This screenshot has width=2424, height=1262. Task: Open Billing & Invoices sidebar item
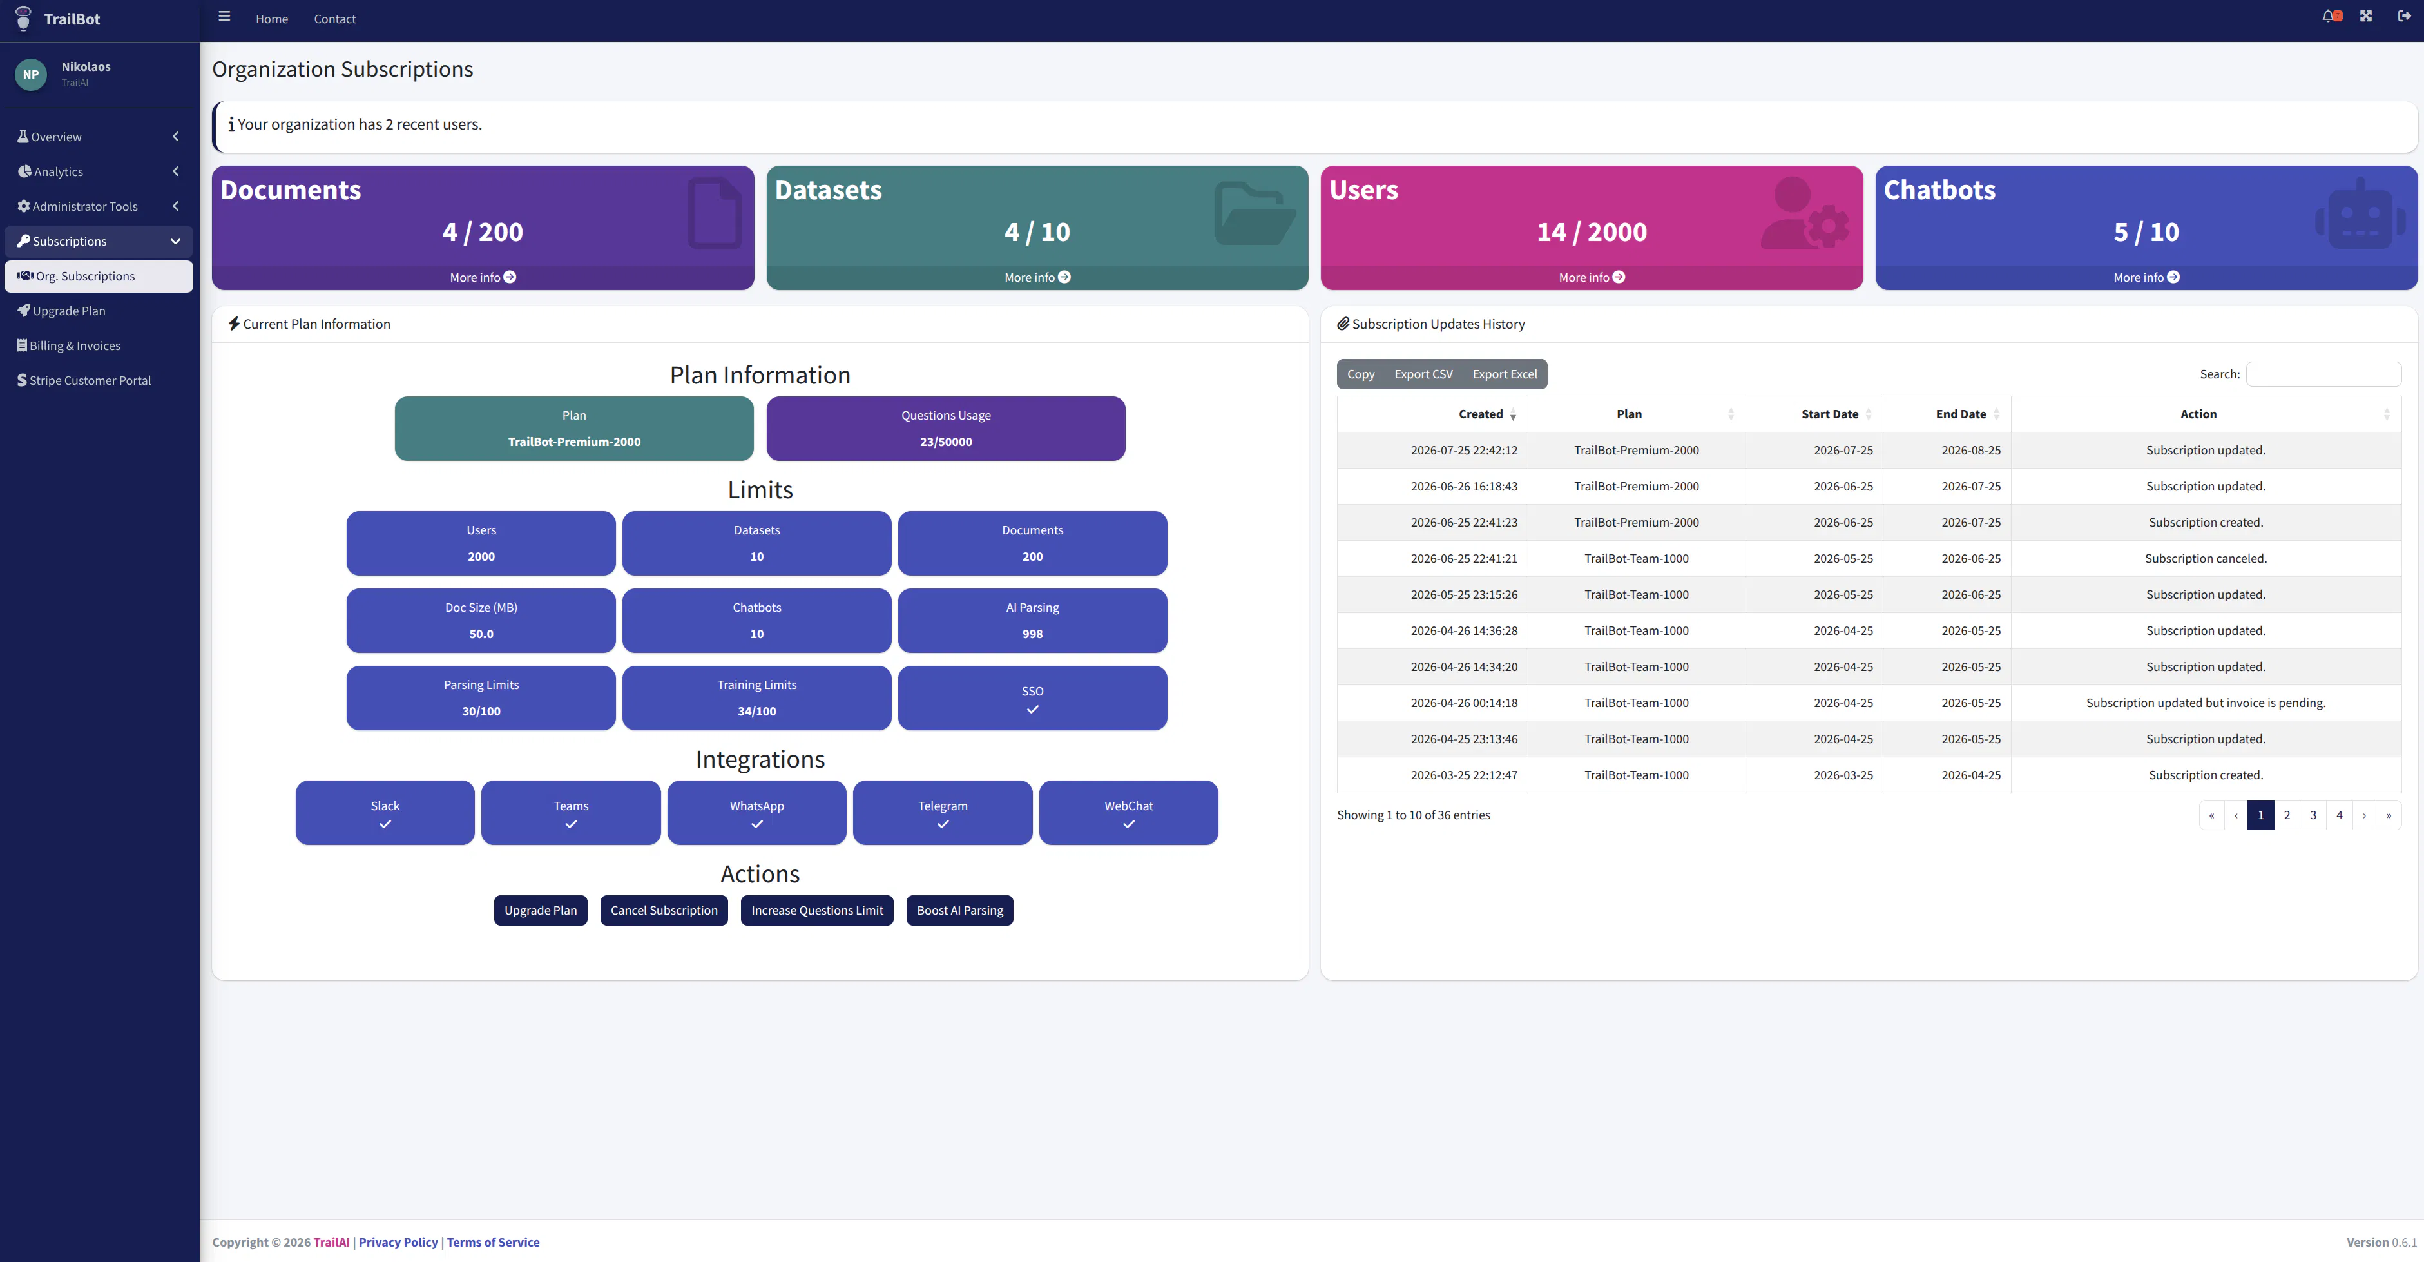pyautogui.click(x=98, y=345)
